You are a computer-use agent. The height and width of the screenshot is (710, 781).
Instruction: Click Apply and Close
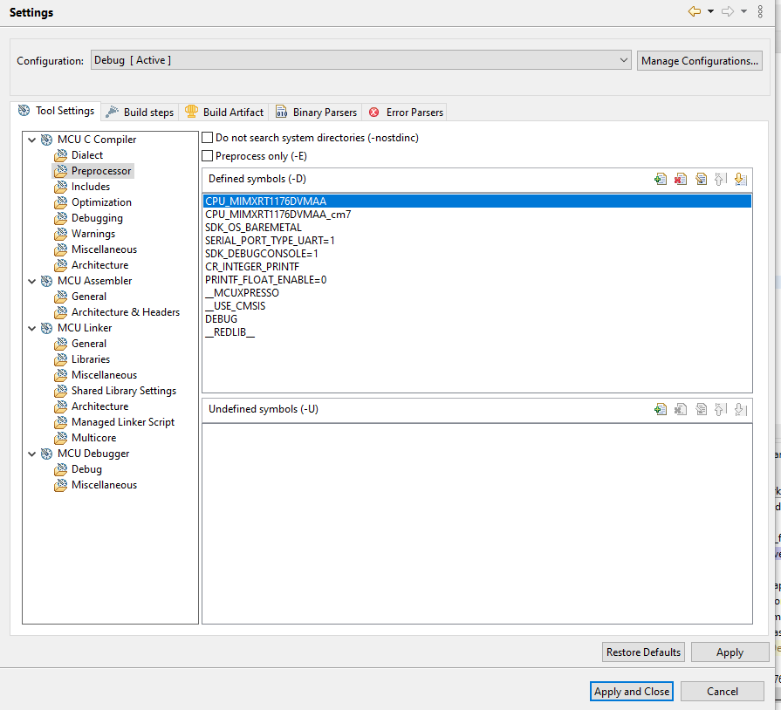click(631, 691)
